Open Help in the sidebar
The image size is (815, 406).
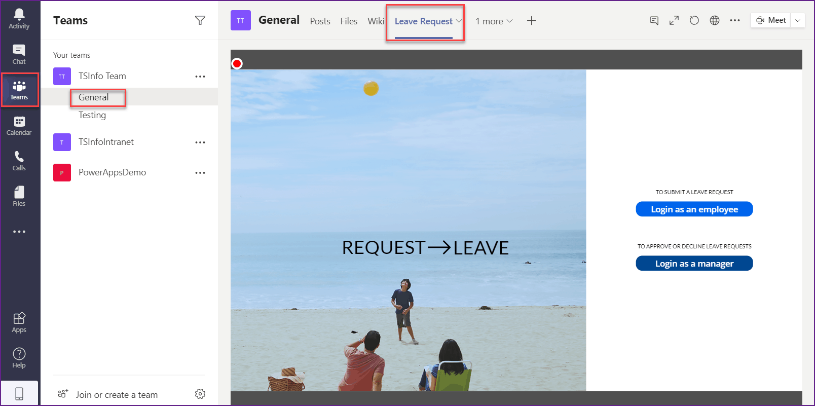click(19, 358)
